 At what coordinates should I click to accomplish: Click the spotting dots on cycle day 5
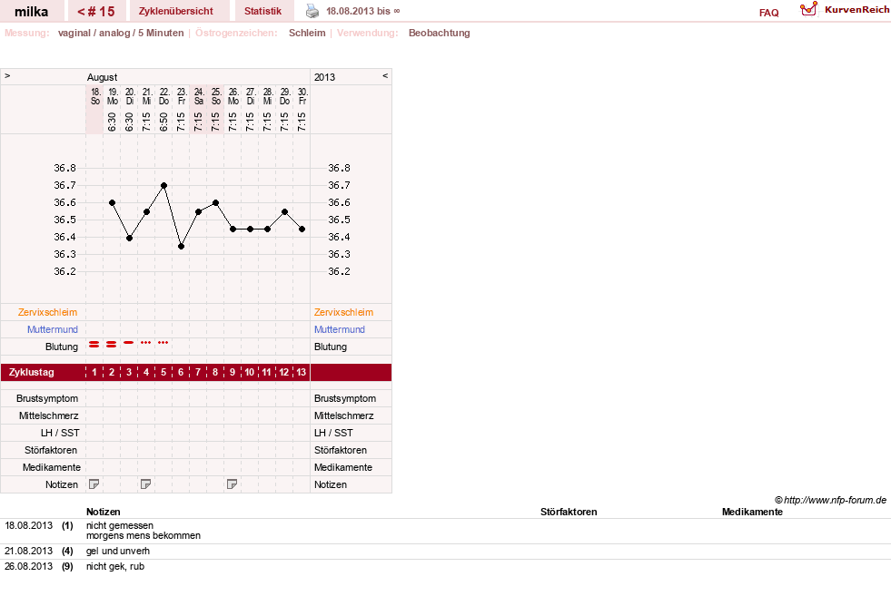point(163,342)
